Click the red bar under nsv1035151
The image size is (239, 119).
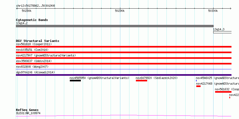(124, 52)
